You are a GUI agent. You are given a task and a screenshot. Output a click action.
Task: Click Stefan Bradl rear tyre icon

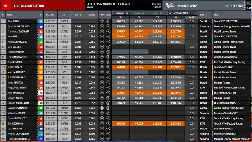pyautogui.click(x=108, y=67)
